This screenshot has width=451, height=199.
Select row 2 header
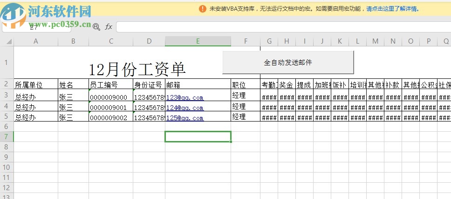coord(7,84)
